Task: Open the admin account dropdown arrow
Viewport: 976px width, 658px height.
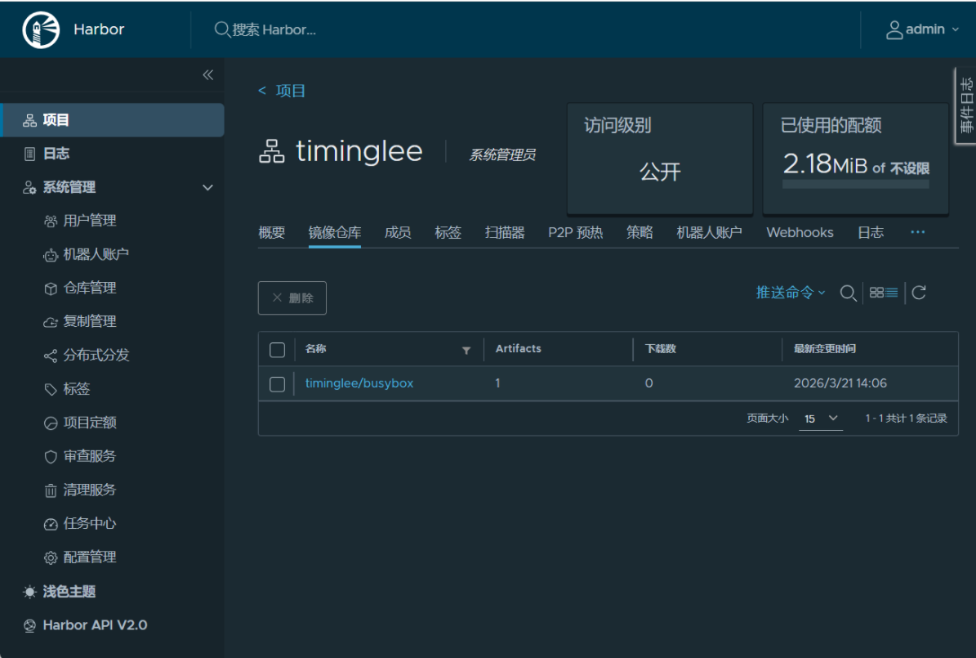Action: pos(956,29)
